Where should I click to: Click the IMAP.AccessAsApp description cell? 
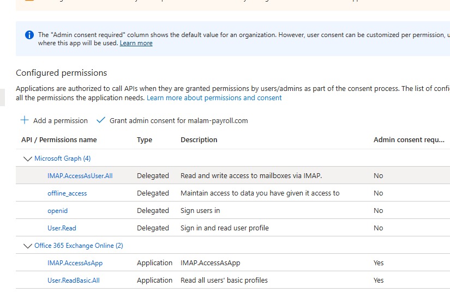click(211, 263)
